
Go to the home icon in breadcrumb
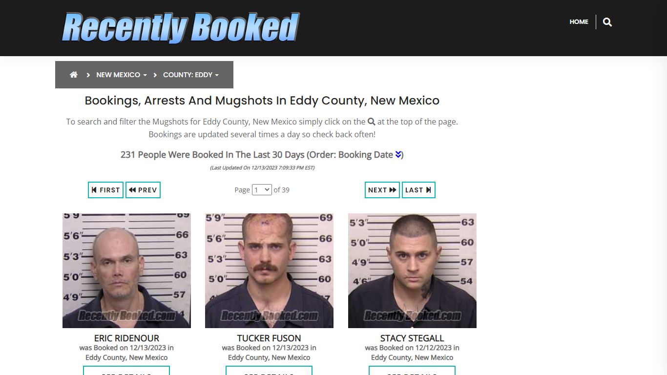click(74, 75)
